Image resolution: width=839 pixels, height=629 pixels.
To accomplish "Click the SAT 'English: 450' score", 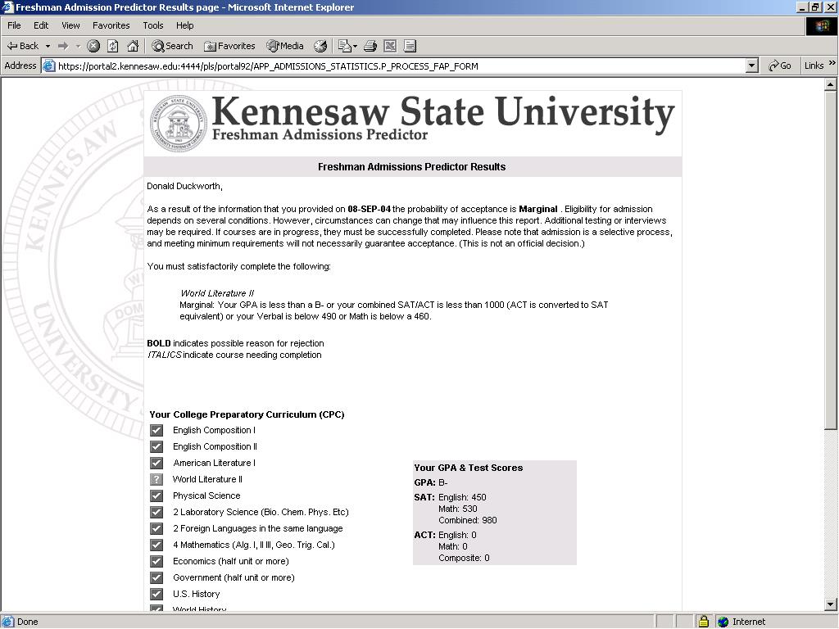I will click(x=462, y=497).
